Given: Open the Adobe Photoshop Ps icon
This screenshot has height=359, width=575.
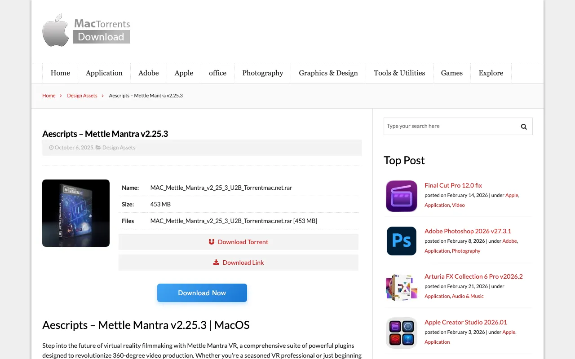Looking at the screenshot, I should tap(401, 241).
